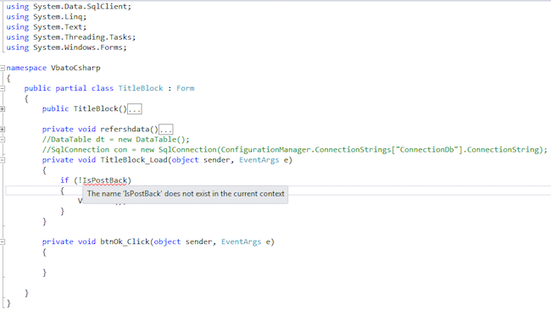The width and height of the screenshot is (551, 310).
Task: Place cursor on 'using System.Data.SqlClient;'
Action: click(x=69, y=6)
